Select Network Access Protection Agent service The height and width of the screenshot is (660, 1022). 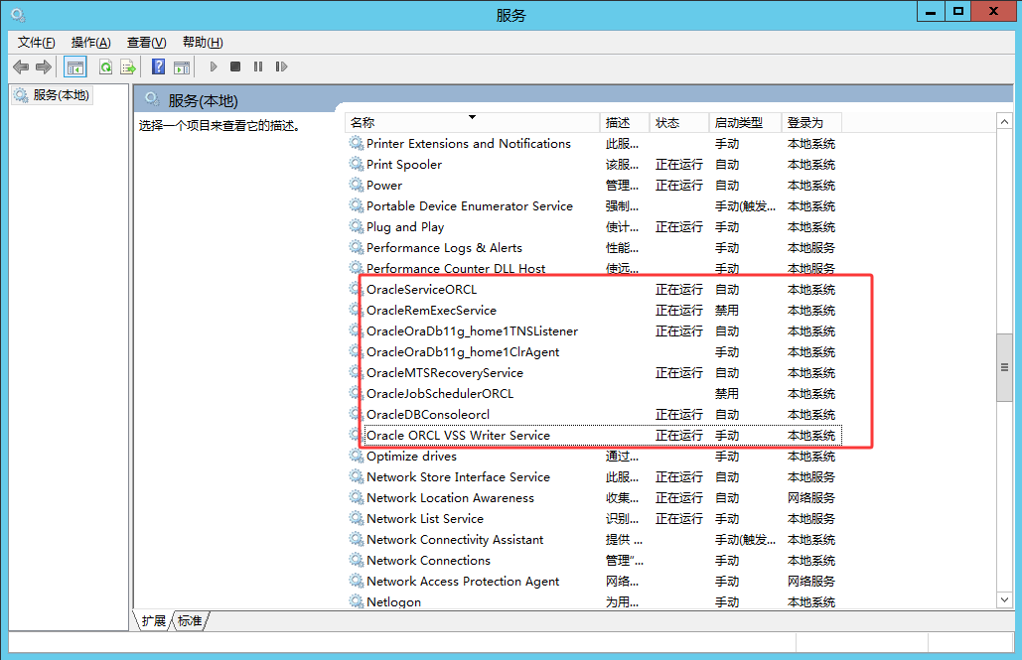coord(594,582)
